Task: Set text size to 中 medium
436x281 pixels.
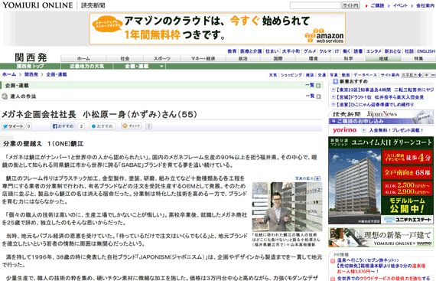Action: tap(426, 75)
